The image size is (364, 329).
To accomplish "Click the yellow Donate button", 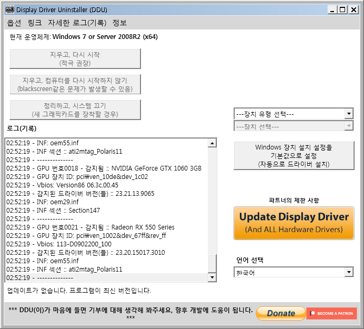I will tap(281, 313).
